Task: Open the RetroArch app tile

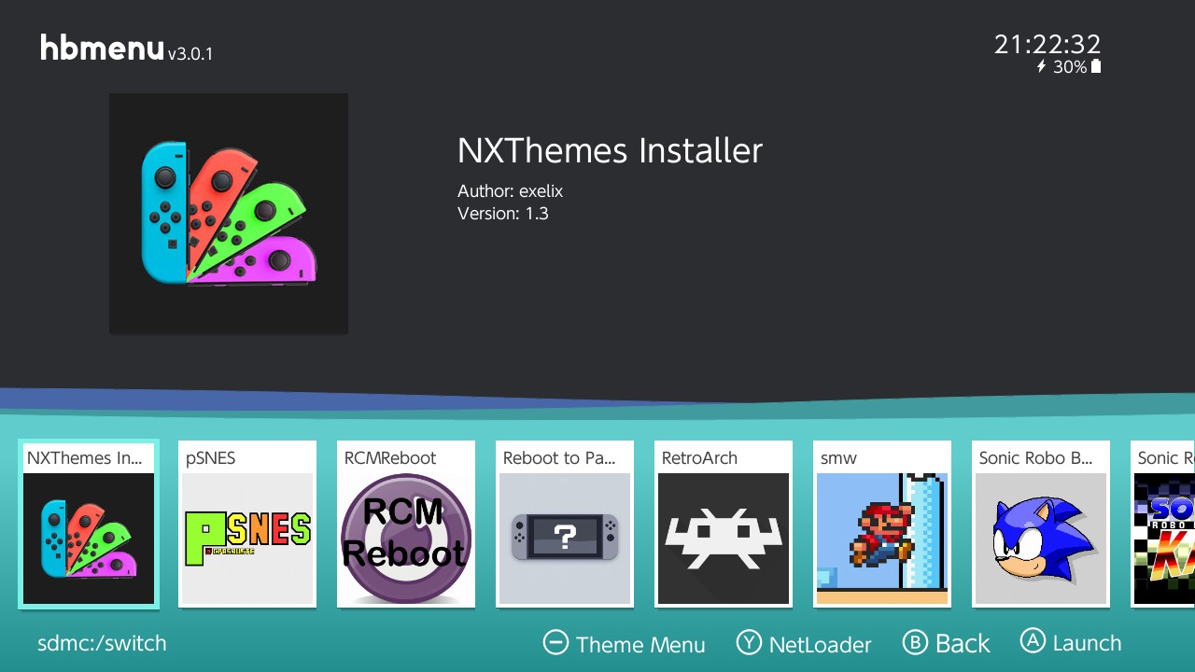Action: tap(724, 524)
